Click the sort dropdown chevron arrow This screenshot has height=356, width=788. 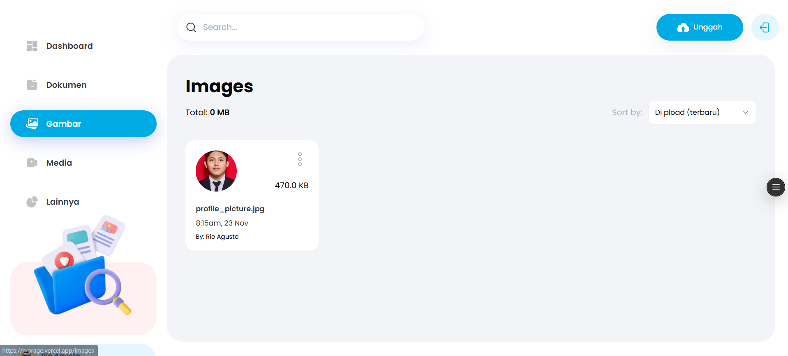tap(746, 112)
